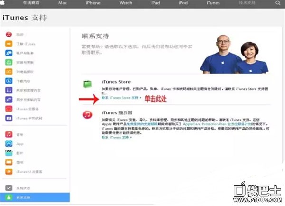Open the Watch navigation tab

[x=126, y=3]
